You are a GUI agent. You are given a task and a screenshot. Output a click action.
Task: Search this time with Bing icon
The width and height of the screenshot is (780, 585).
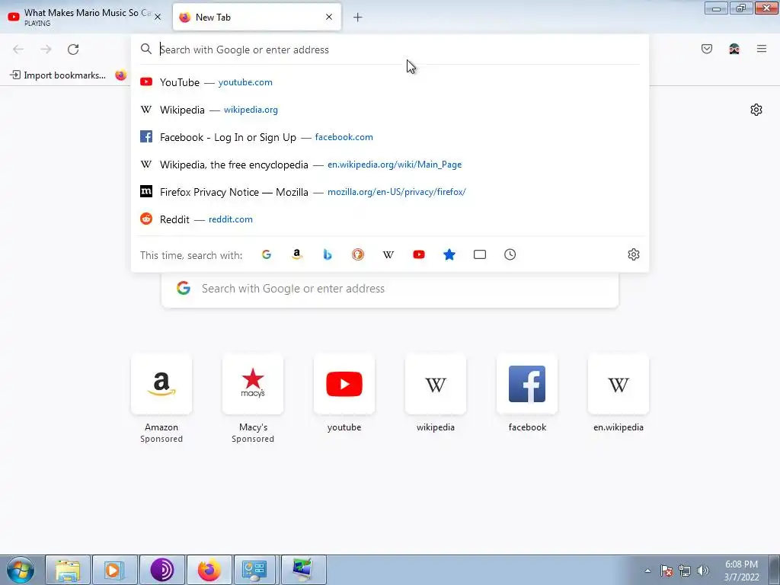(328, 254)
